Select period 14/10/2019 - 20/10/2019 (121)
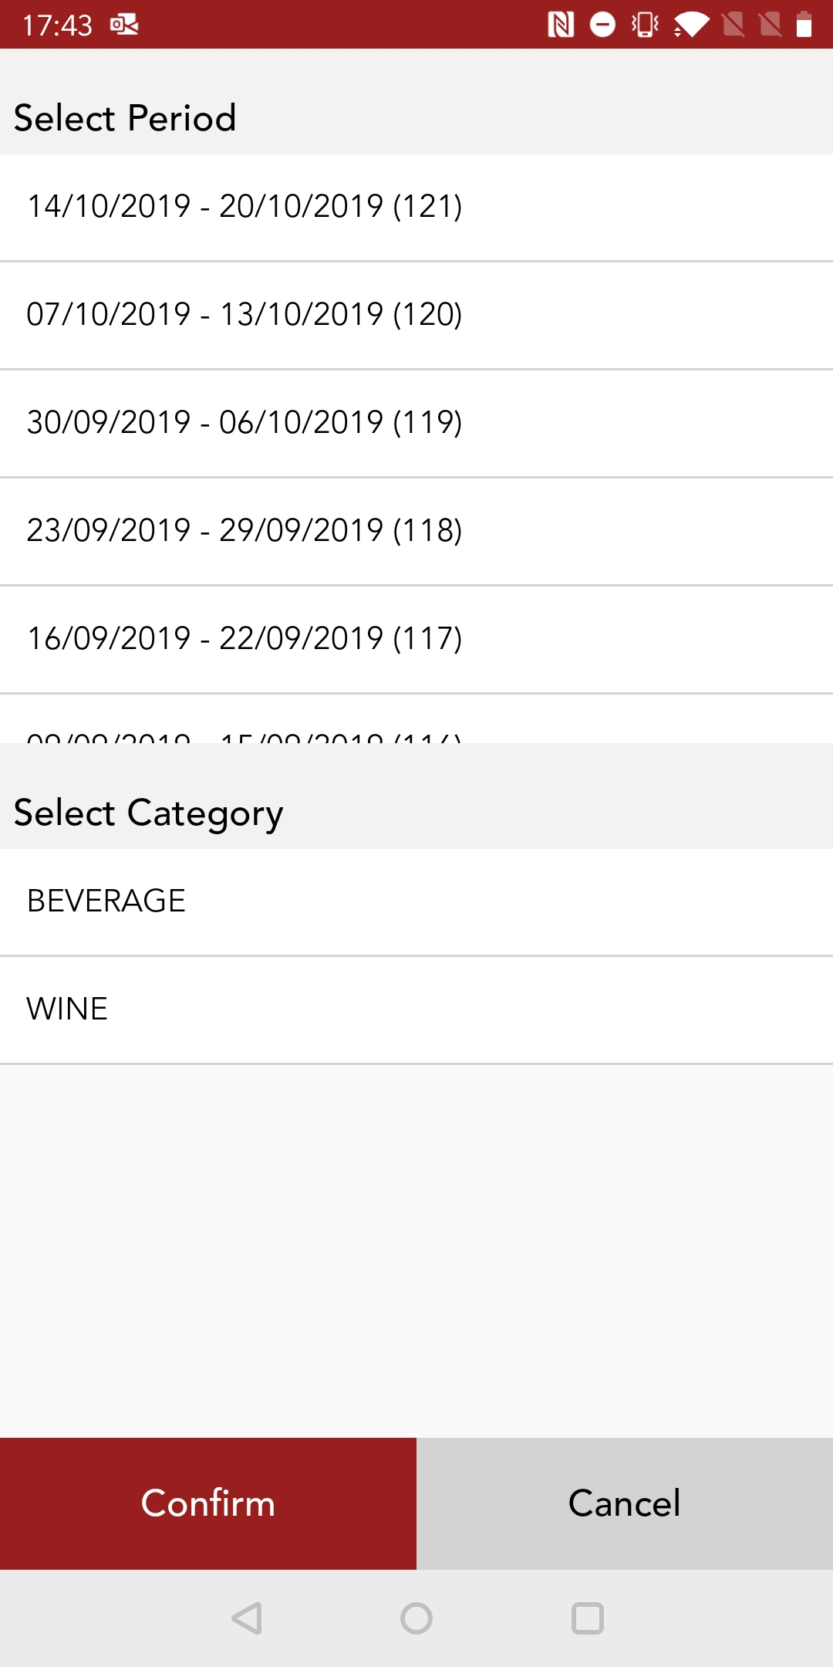Viewport: 833px width, 1667px height. pyautogui.click(x=416, y=207)
